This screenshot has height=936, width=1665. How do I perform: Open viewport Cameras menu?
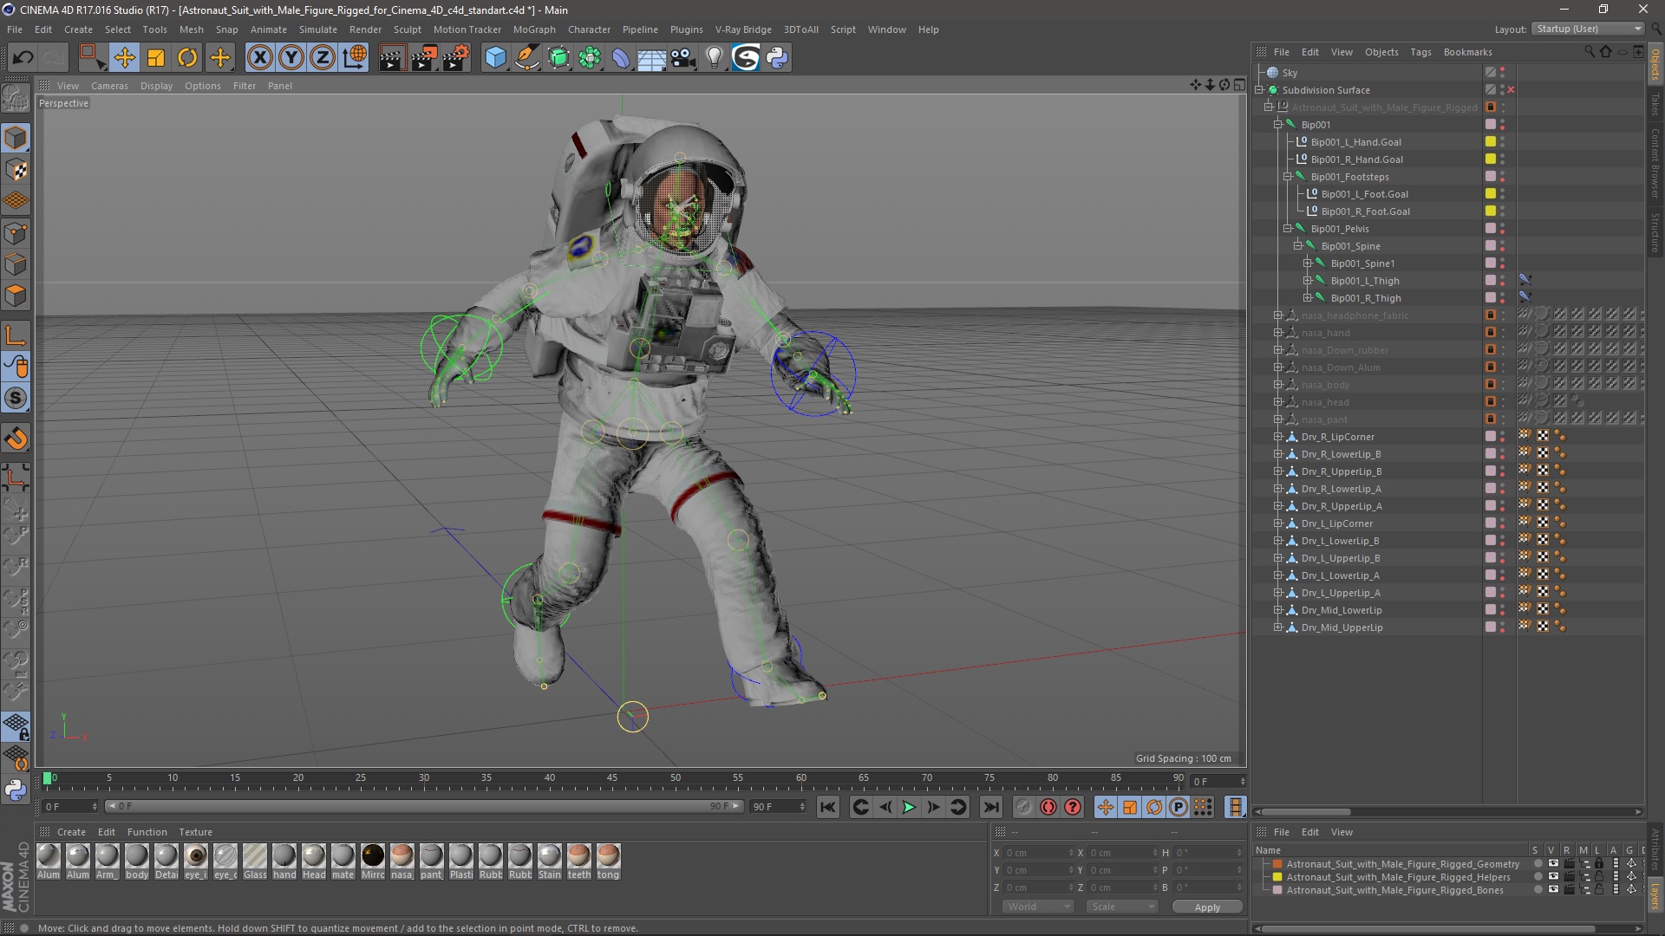point(109,86)
